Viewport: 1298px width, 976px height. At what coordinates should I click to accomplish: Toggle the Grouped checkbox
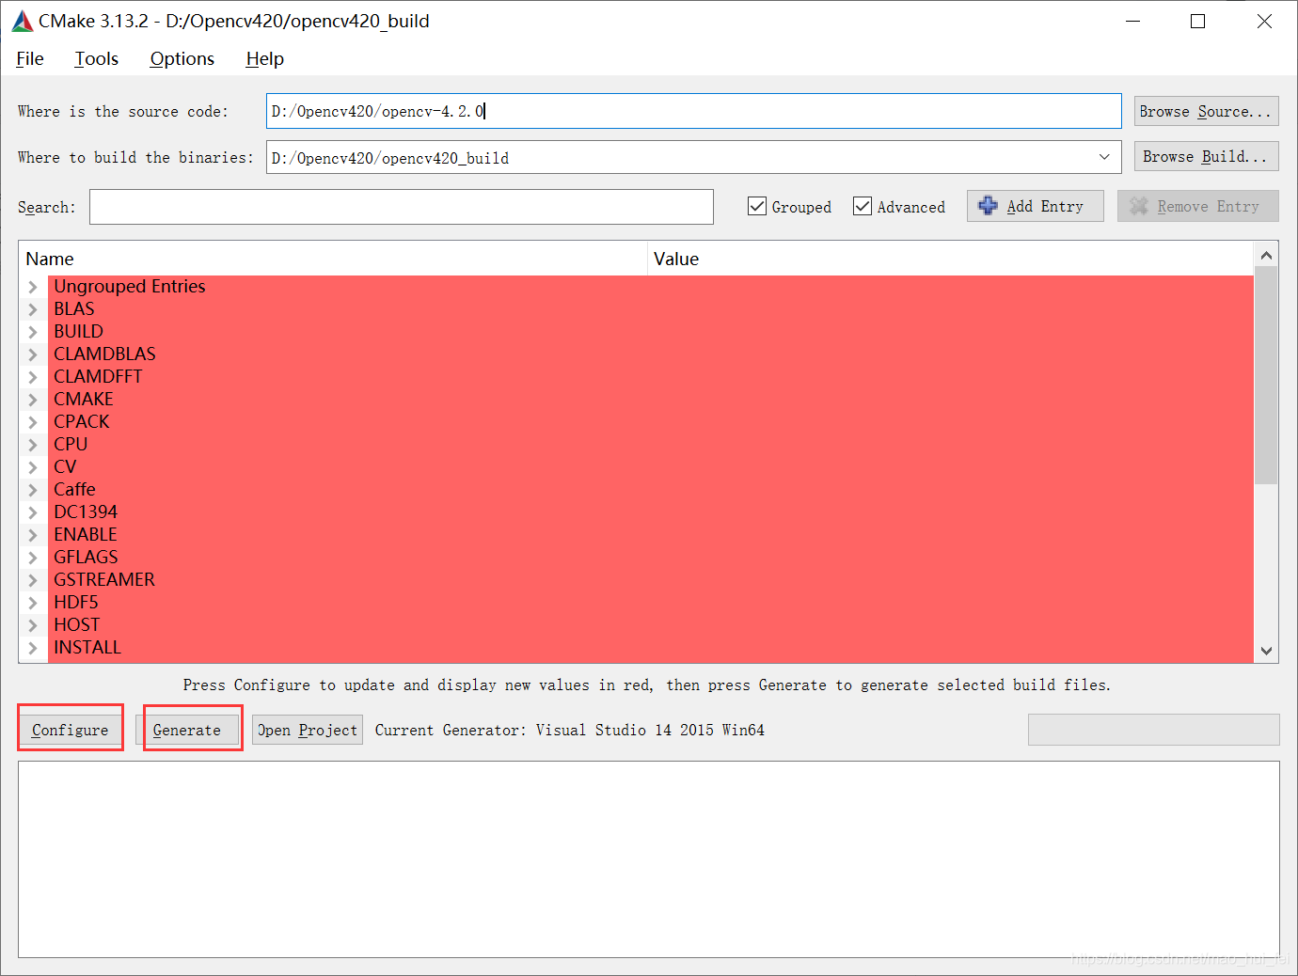[757, 206]
